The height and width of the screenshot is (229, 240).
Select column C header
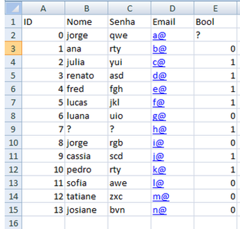(129, 8)
